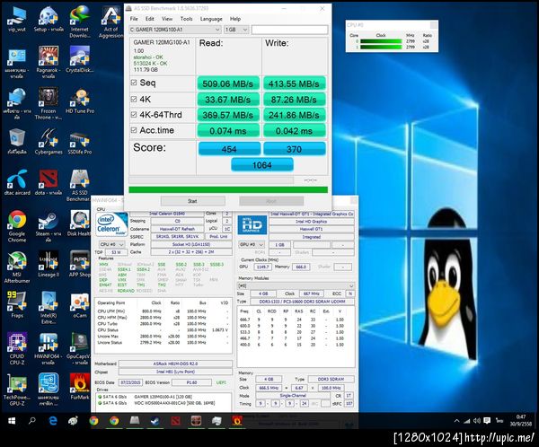The width and height of the screenshot is (539, 447).
Task: Click the FurMark desktop icon
Action: coord(80,387)
